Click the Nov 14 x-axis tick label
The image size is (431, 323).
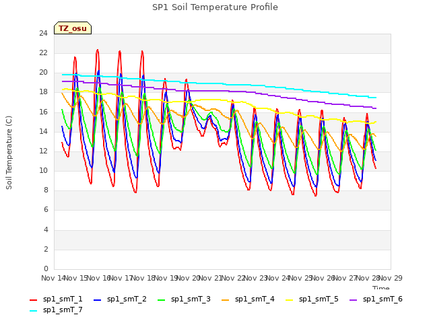tap(53, 278)
